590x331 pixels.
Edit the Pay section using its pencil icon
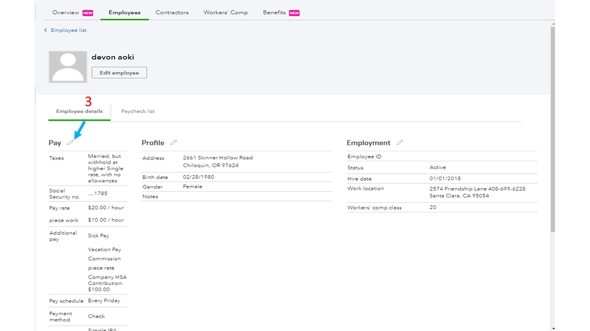pos(71,143)
